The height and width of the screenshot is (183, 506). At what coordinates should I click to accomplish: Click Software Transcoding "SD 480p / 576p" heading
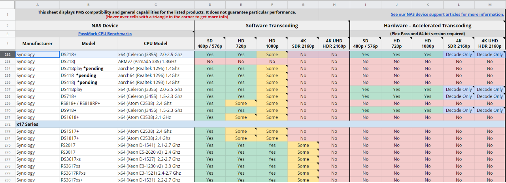tap(210, 44)
